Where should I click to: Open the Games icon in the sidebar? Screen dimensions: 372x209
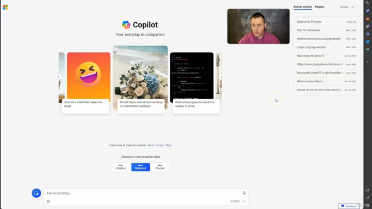coord(367,26)
